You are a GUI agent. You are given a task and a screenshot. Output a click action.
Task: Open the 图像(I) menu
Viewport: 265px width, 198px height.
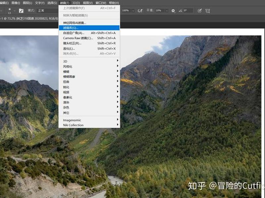(x=16, y=3)
